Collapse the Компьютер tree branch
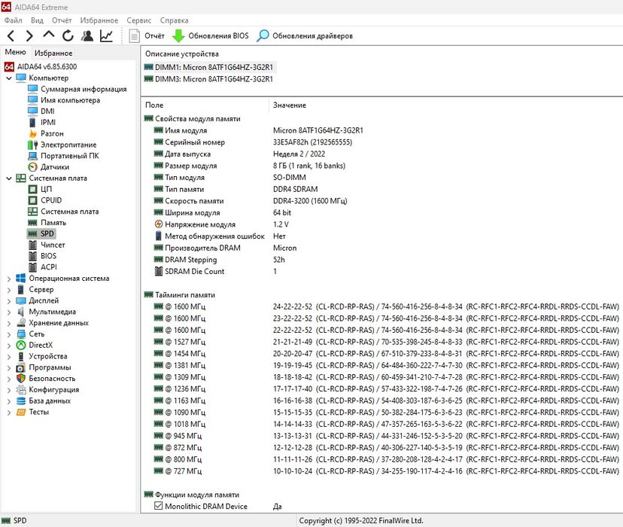Viewport: 623px width, 527px height. [9, 78]
